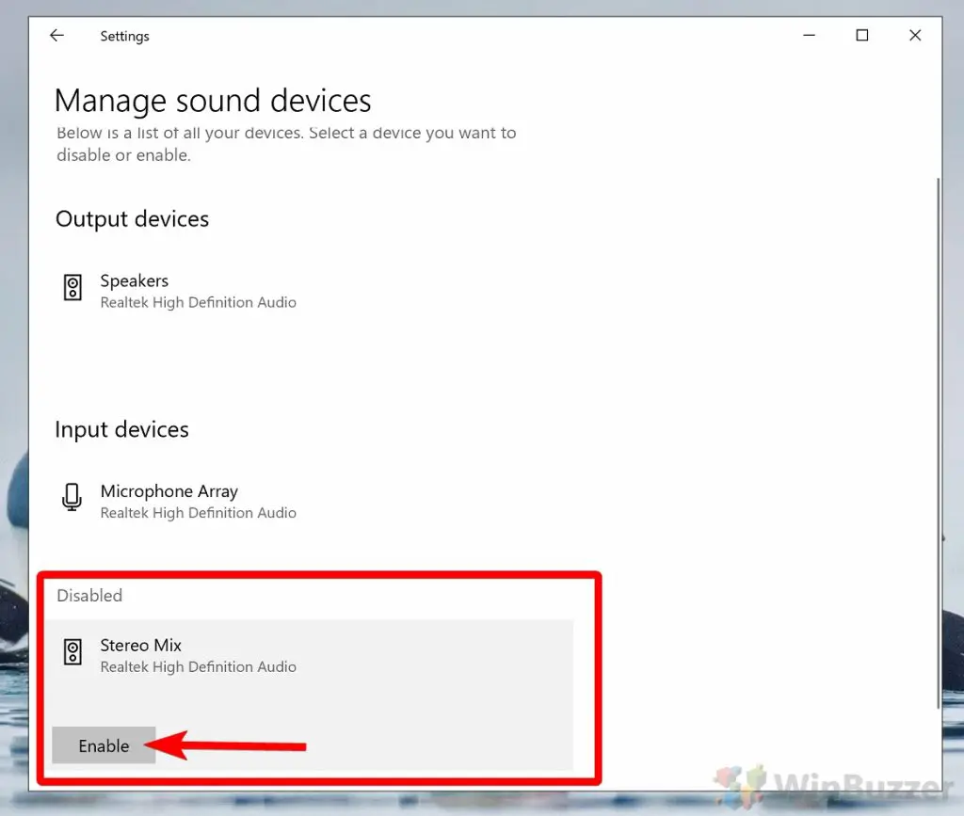Click the Manage sound devices heading

click(x=212, y=100)
